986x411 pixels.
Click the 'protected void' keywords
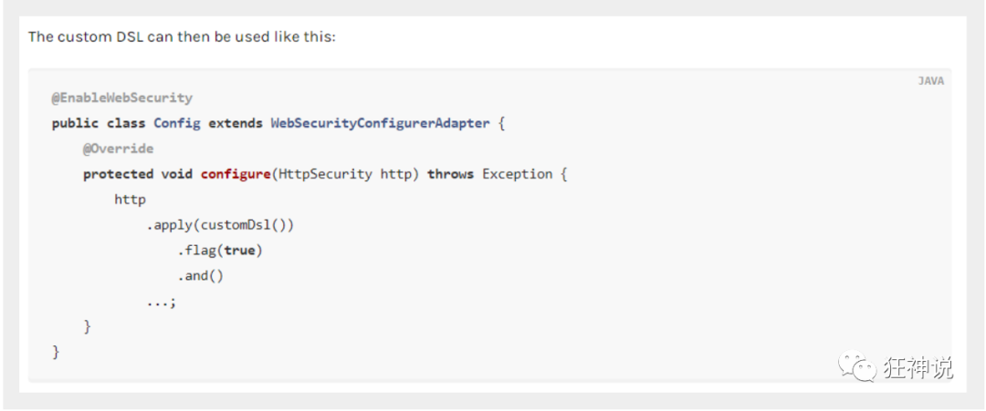coord(138,174)
